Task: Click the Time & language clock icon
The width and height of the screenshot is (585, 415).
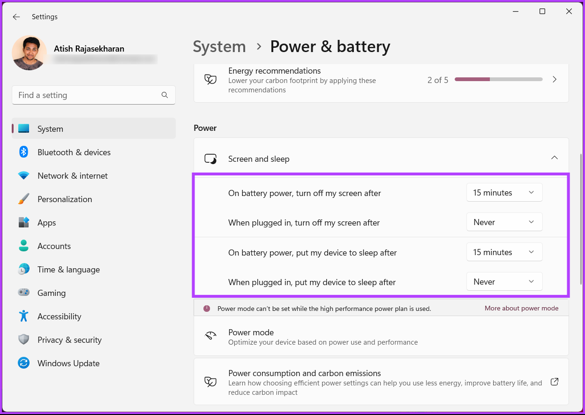Action: (24, 269)
